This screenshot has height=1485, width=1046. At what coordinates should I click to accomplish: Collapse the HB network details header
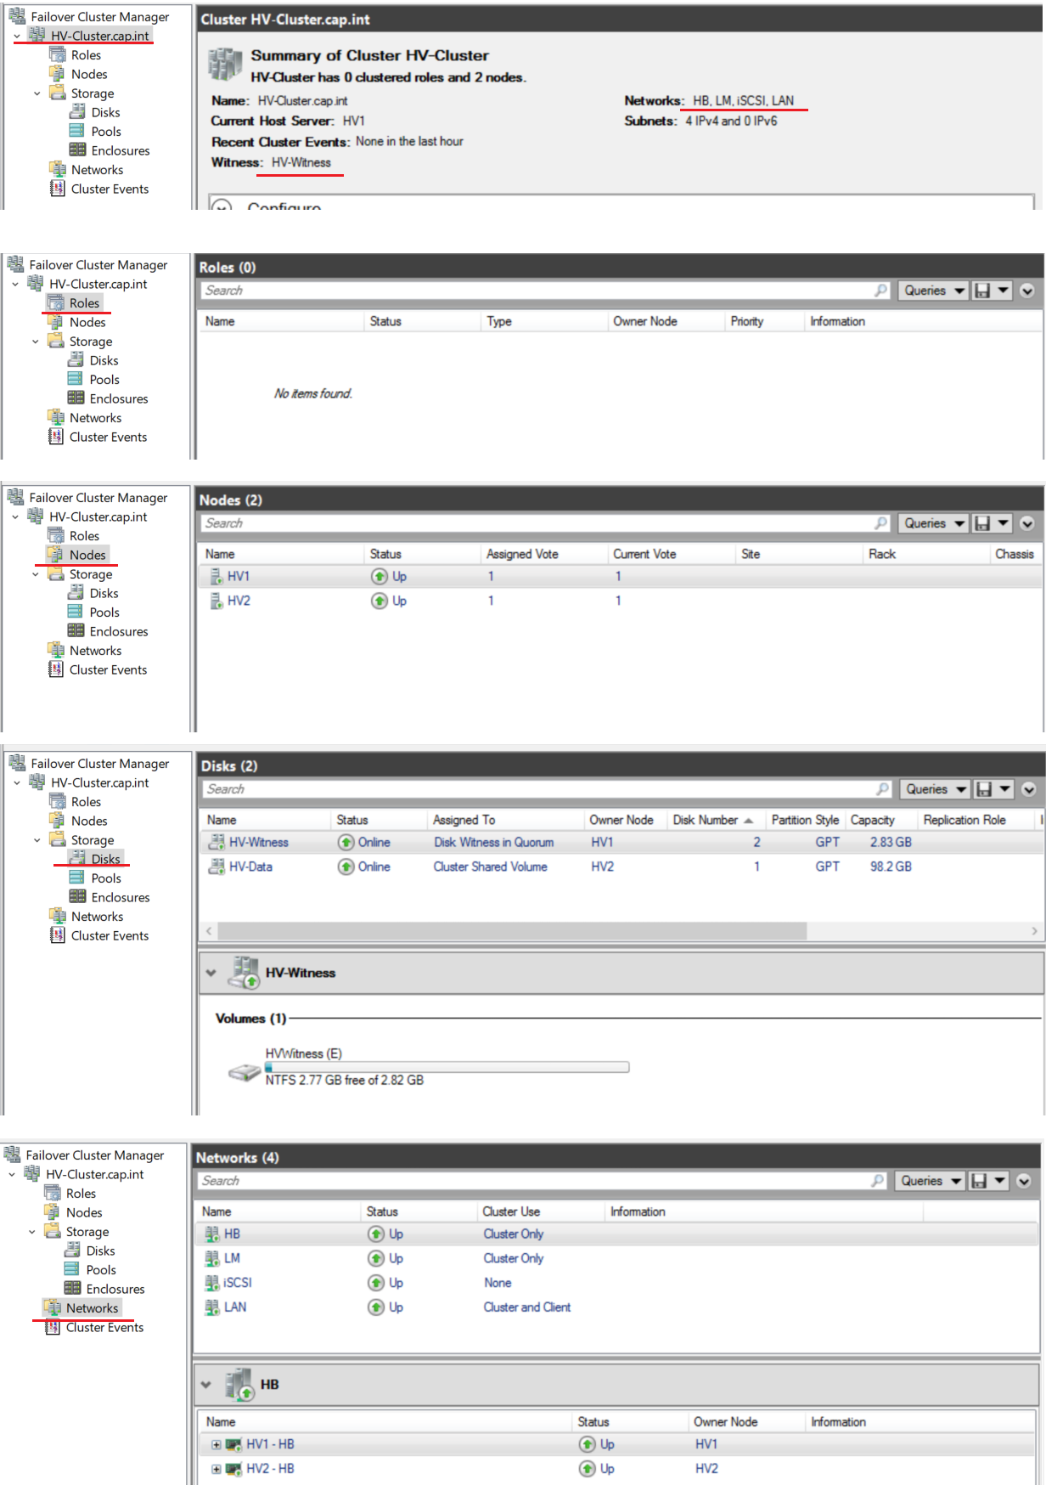[x=205, y=1384]
